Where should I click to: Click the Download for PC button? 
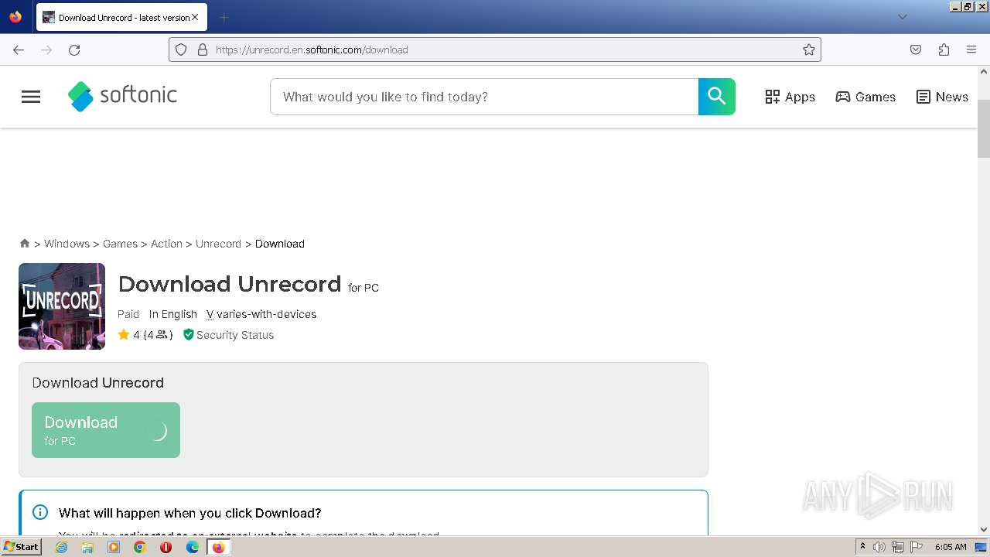tap(106, 430)
